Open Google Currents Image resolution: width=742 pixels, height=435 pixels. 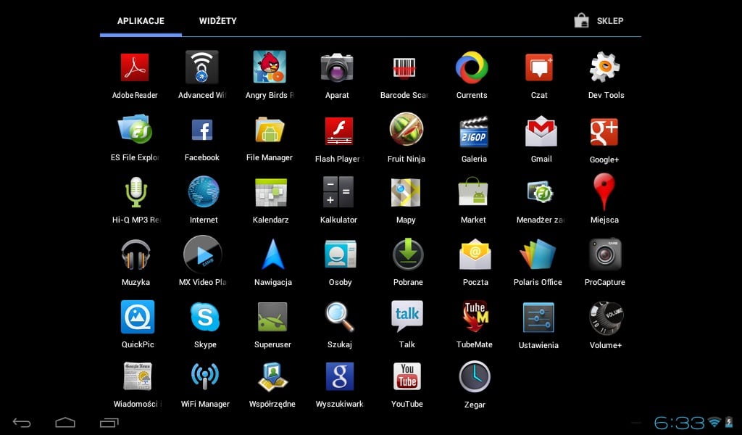472,67
